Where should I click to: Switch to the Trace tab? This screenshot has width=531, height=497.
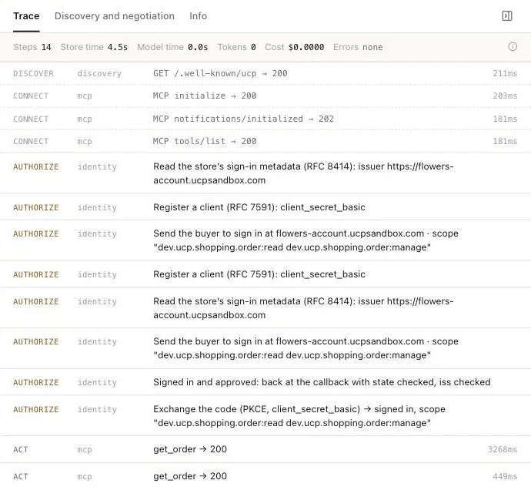pyautogui.click(x=26, y=16)
